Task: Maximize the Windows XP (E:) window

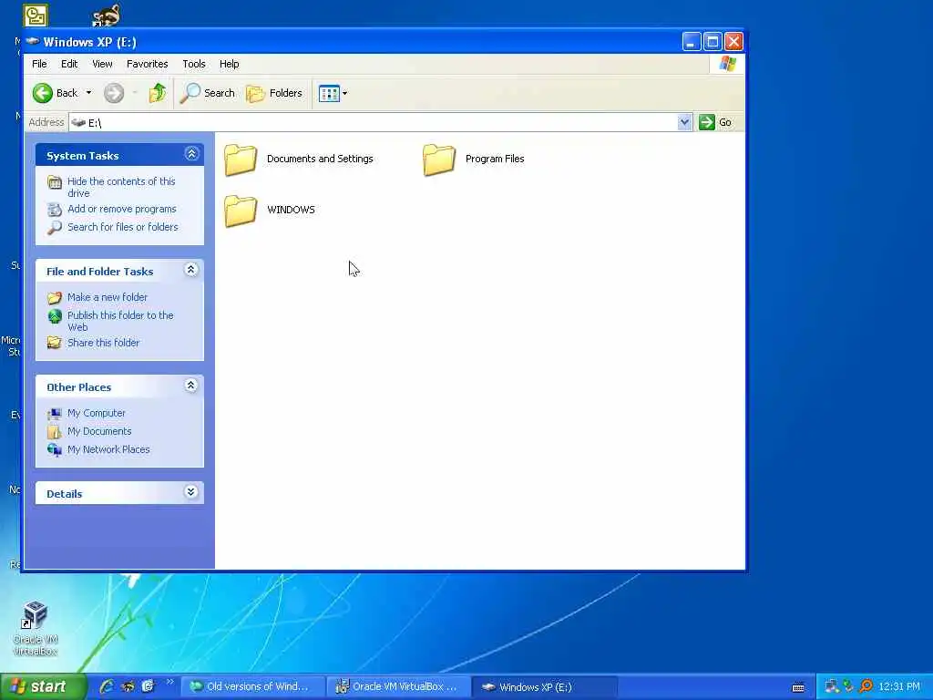Action: pyautogui.click(x=713, y=42)
